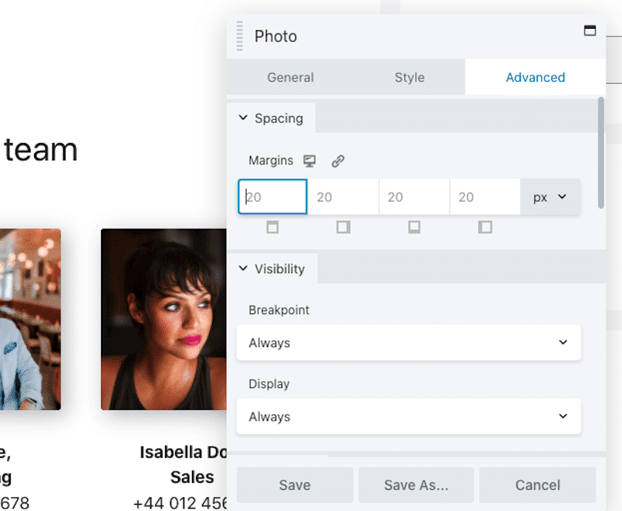Click the top margin side icon

click(x=272, y=227)
